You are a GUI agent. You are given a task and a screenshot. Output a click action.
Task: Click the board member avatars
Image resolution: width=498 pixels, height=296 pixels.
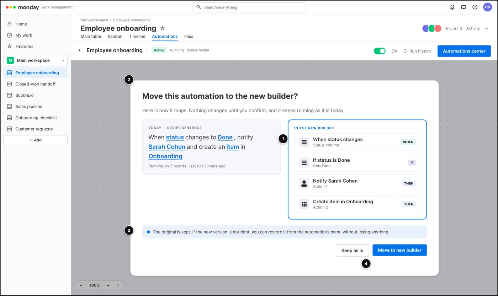tap(432, 28)
